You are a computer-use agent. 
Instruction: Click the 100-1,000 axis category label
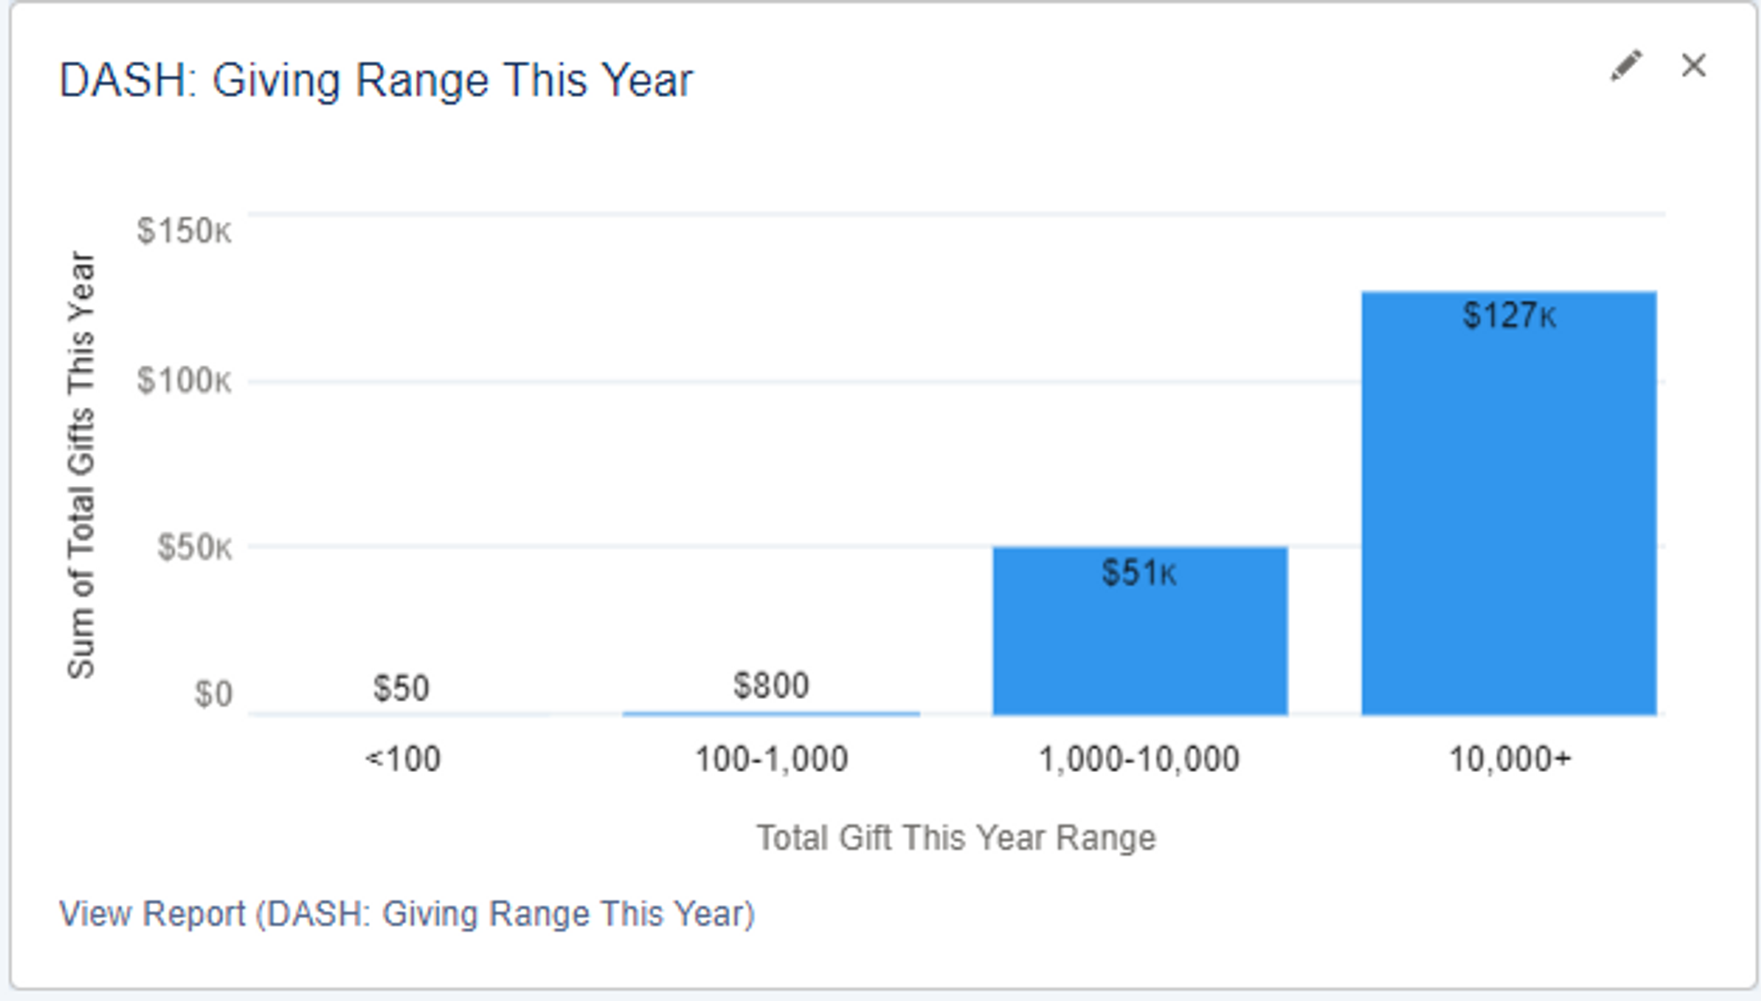point(771,759)
